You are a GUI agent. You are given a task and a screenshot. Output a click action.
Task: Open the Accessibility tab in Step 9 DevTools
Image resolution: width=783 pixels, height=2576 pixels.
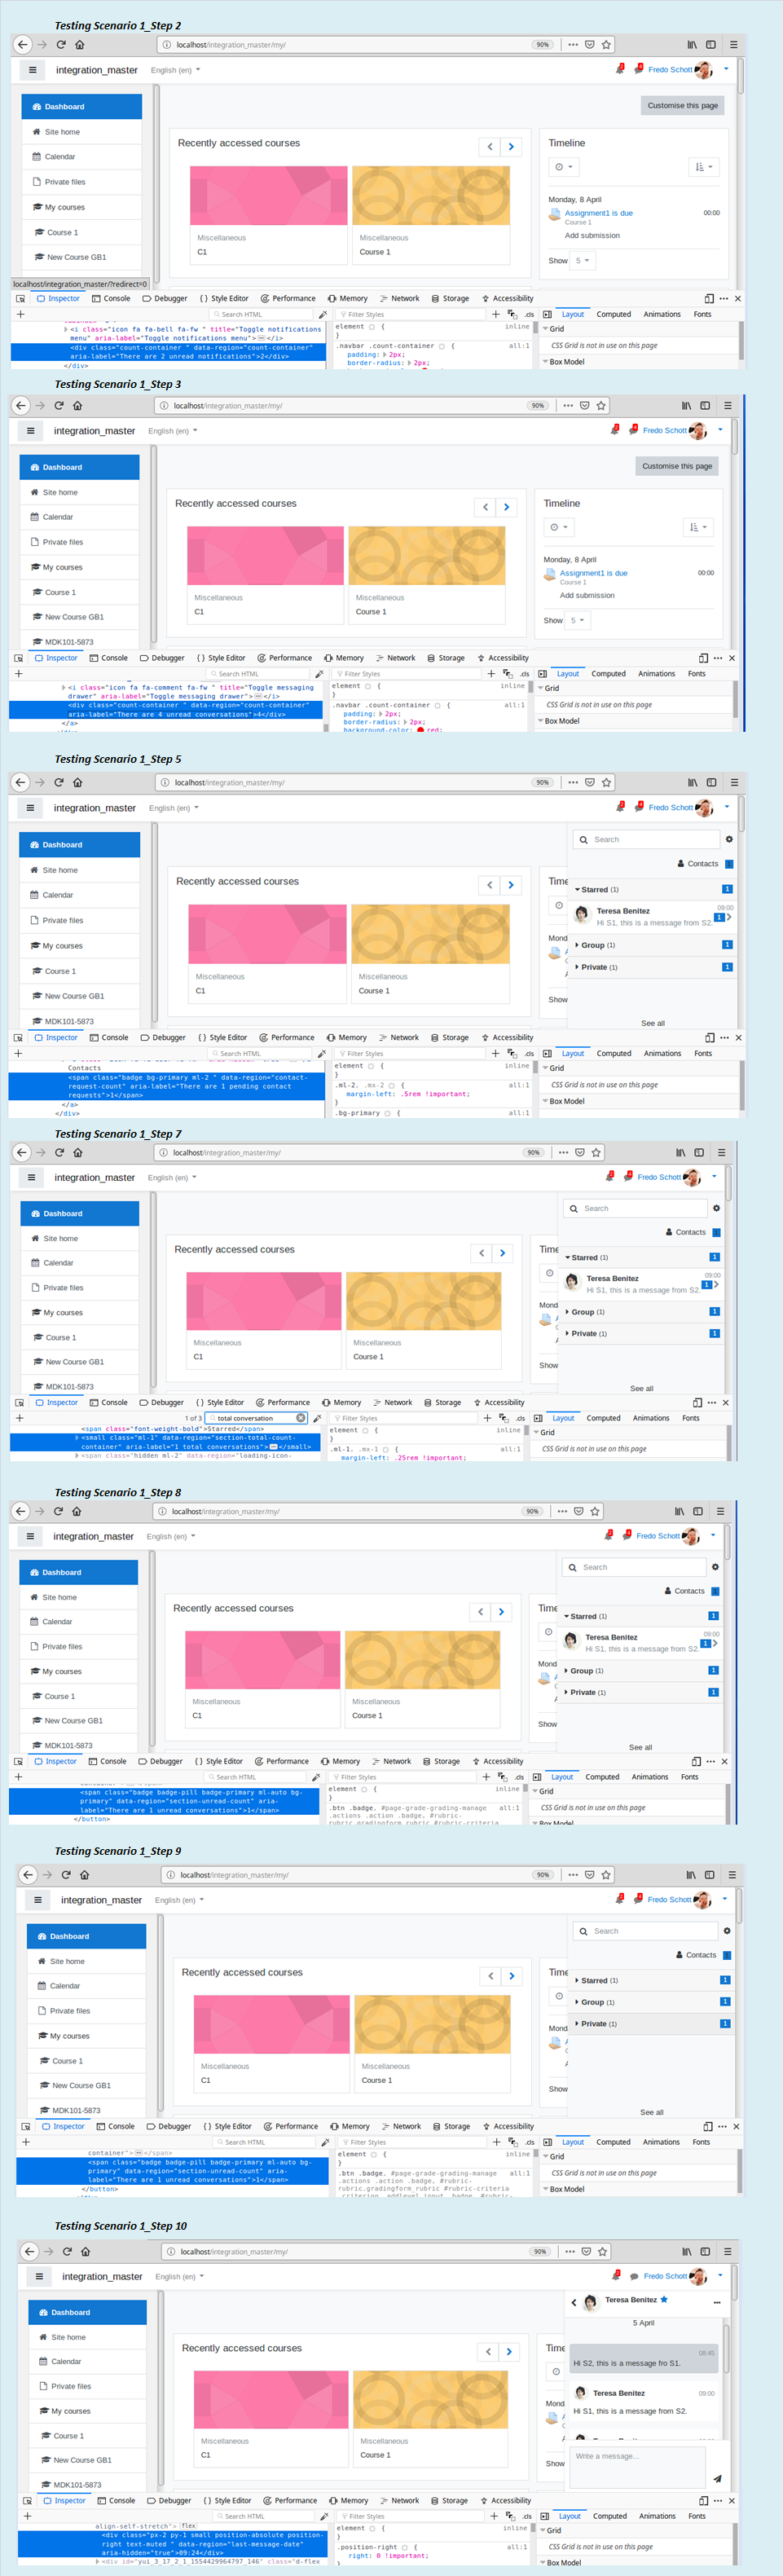coord(508,2126)
